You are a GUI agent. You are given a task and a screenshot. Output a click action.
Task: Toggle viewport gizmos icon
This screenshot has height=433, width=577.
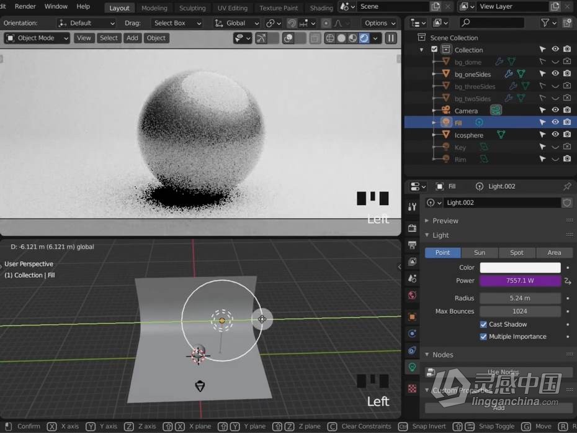(x=261, y=38)
